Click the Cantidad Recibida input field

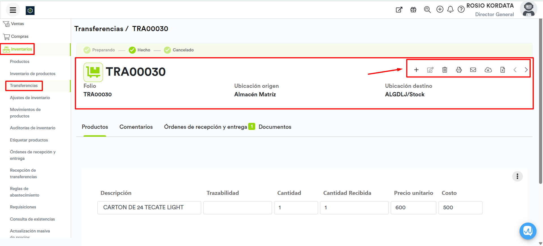354,208
